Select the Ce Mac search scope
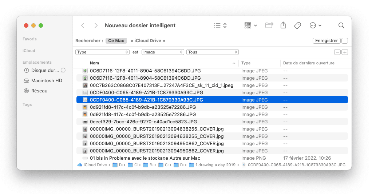 pyautogui.click(x=116, y=41)
